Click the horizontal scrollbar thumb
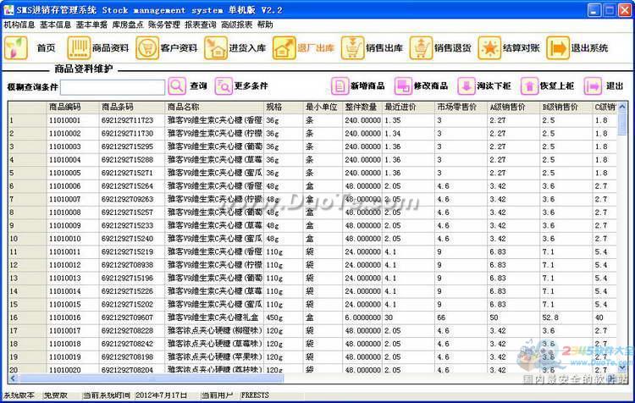Viewport: 635px width, 403px height. coord(151,378)
